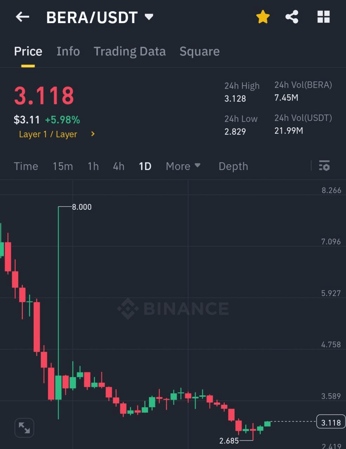This screenshot has width=346, height=449.
Task: Click the Binance watermark logo
Action: (x=173, y=309)
